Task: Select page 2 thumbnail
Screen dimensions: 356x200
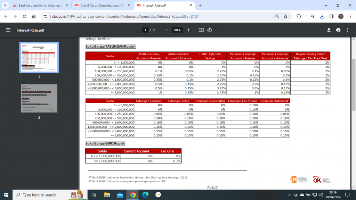Action: (39, 98)
